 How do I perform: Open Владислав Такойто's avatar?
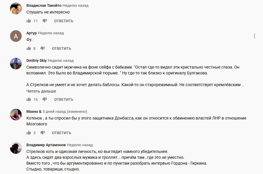16,8
